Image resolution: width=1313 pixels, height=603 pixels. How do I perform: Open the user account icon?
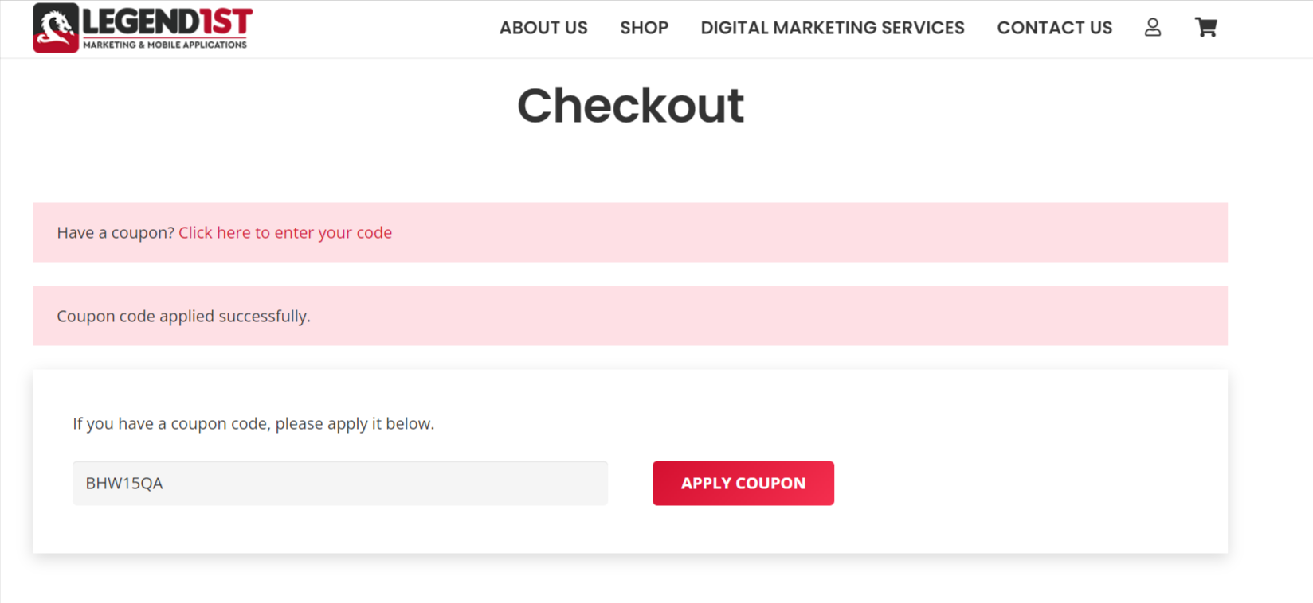click(x=1152, y=28)
